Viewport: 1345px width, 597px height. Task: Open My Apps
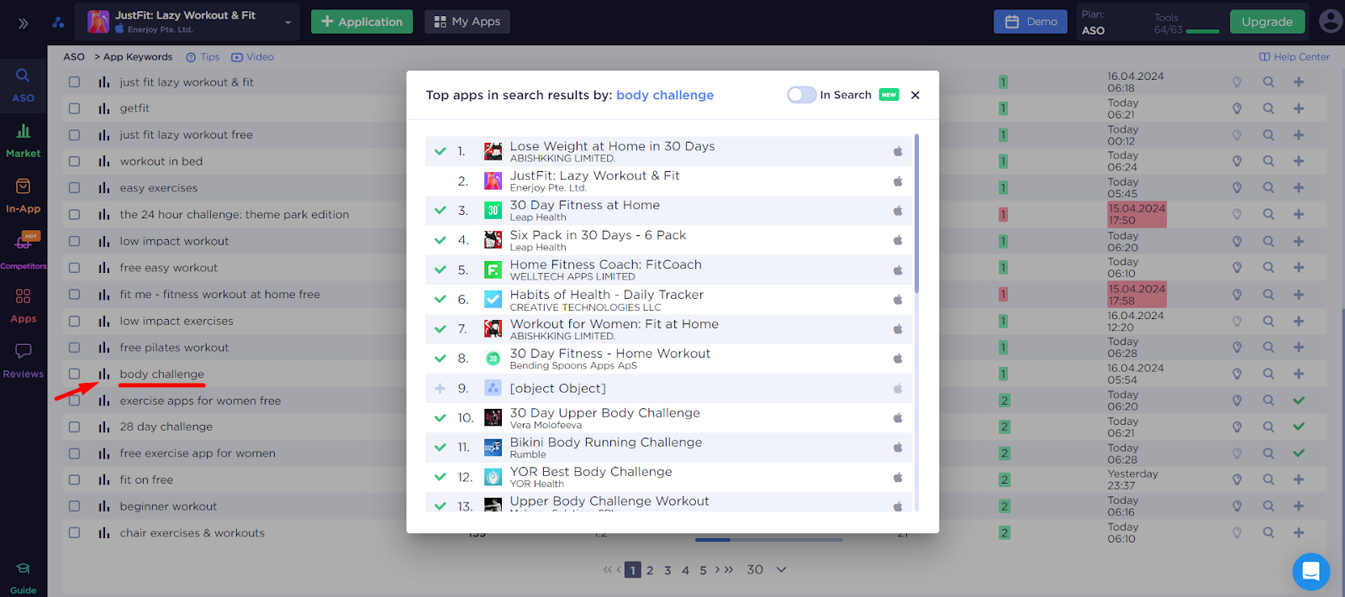click(467, 22)
